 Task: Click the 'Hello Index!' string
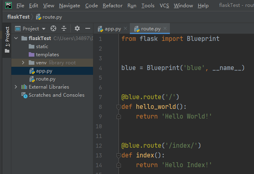tap(187, 165)
